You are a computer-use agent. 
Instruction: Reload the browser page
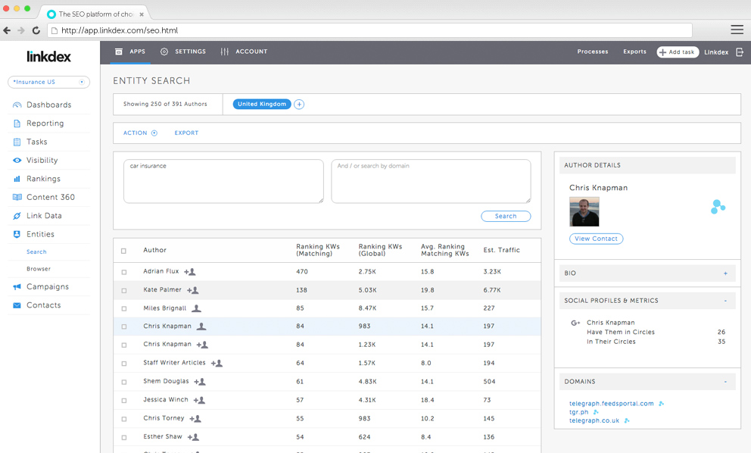(x=36, y=30)
